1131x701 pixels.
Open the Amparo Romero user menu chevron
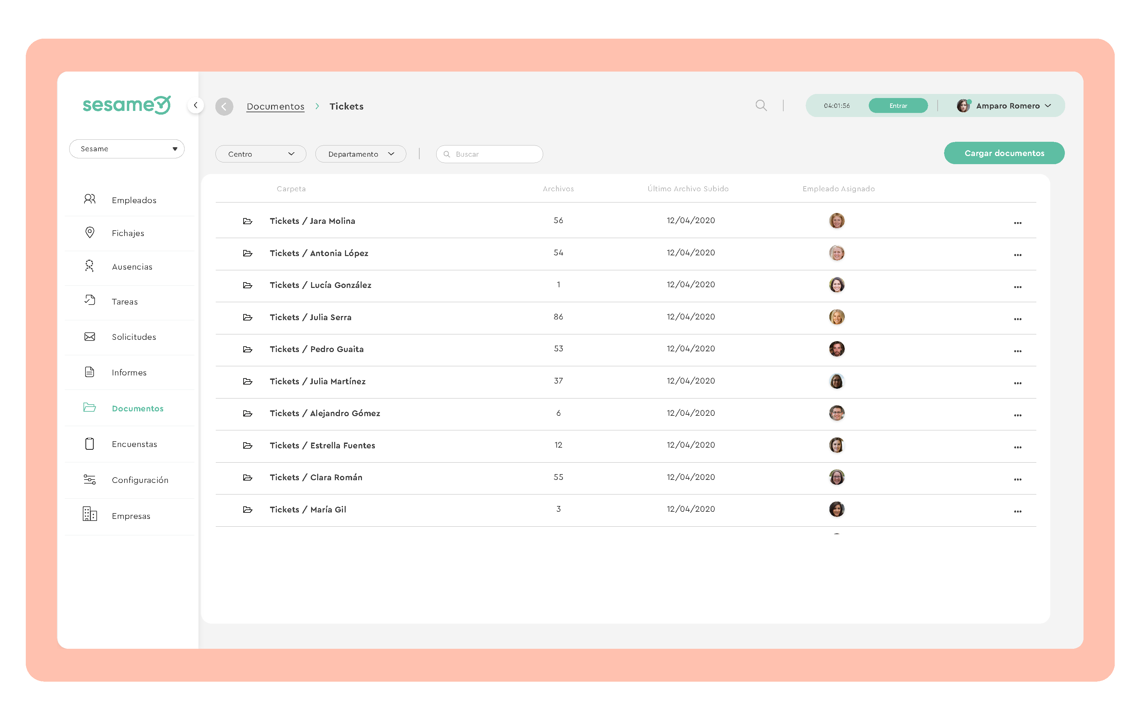click(x=1048, y=106)
